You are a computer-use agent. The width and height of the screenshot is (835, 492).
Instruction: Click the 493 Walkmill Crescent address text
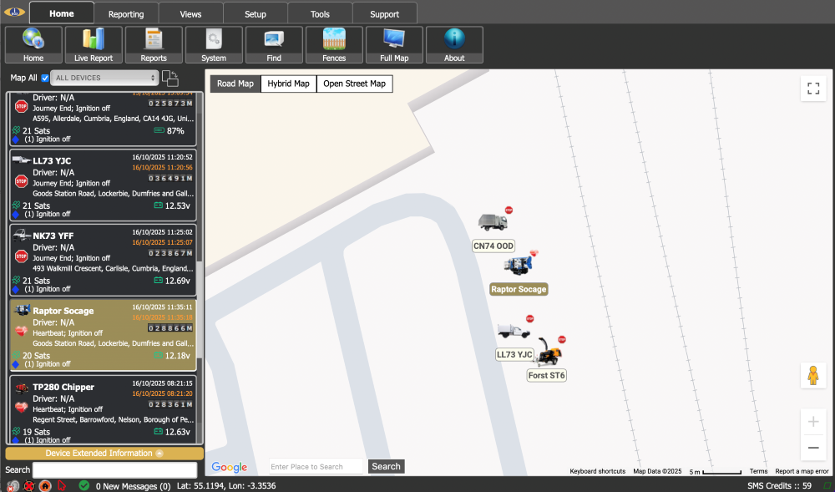(113, 268)
